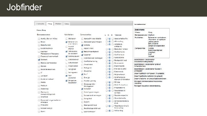This screenshot has height=116, width=207.
Task: Select H radio for Conformeren
Action: coord(112,52)
